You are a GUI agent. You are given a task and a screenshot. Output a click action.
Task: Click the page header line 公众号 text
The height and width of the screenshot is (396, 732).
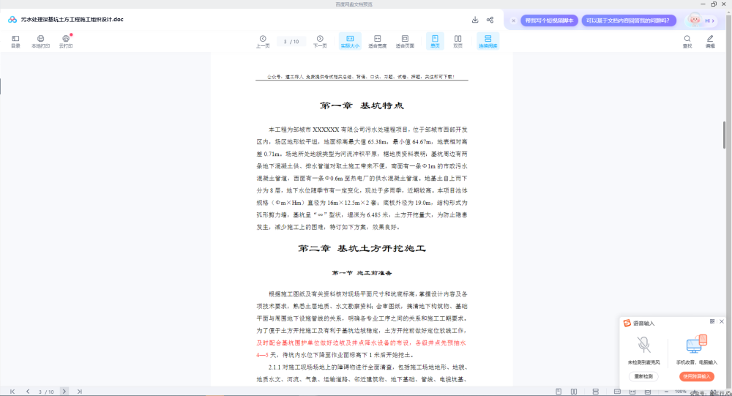[x=361, y=77]
